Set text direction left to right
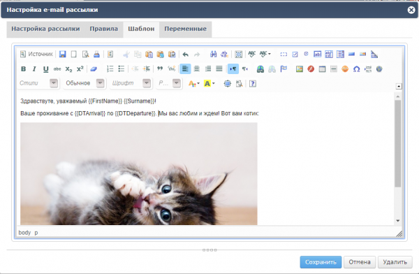 (x=233, y=69)
